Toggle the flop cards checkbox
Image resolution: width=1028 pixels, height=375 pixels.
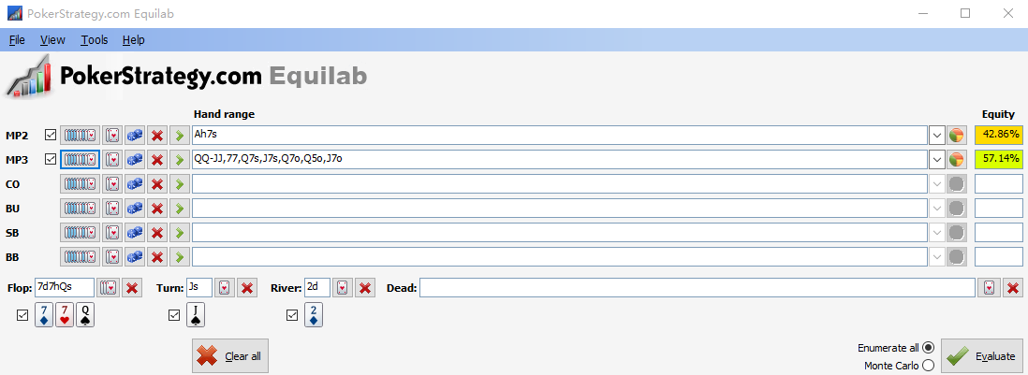click(x=23, y=315)
